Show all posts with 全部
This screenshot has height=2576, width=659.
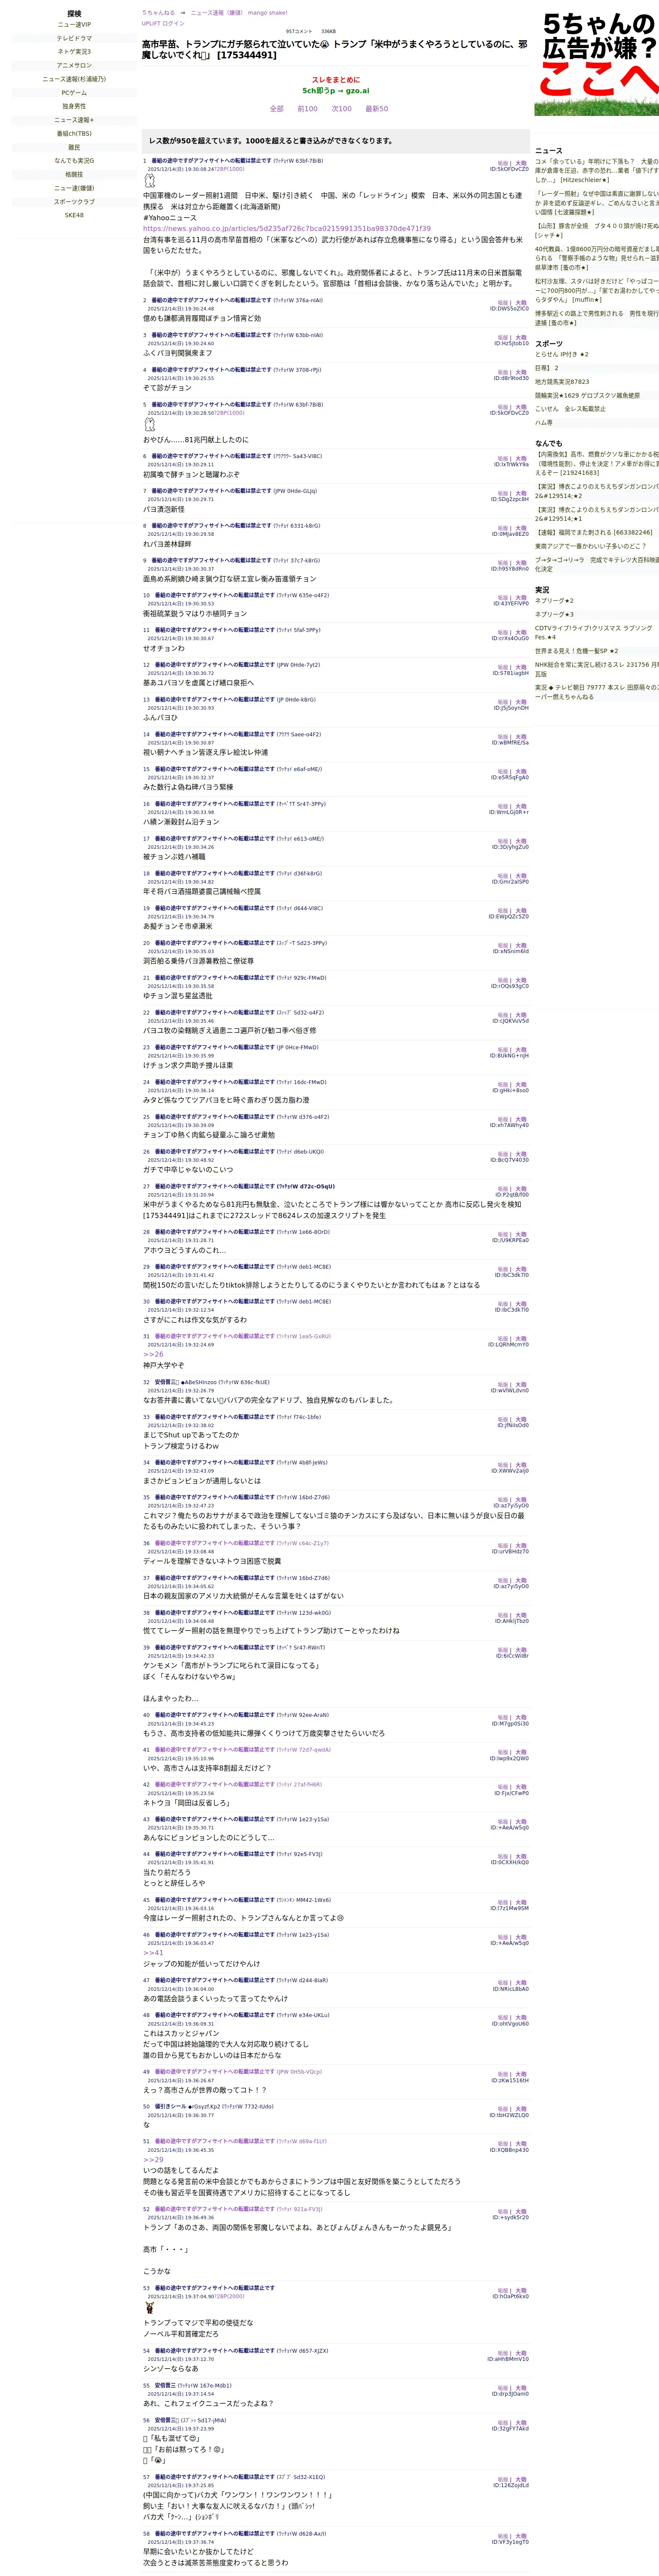276,109
